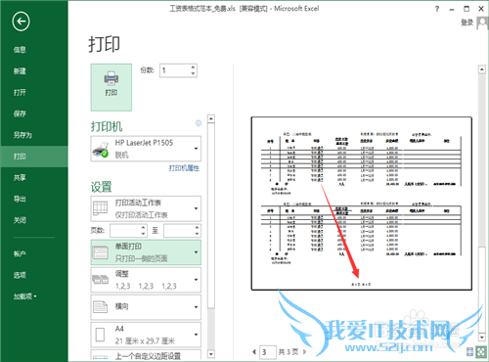This screenshot has width=489, height=362.
Task: Open 帐户 (Account) page
Action: coord(20,253)
